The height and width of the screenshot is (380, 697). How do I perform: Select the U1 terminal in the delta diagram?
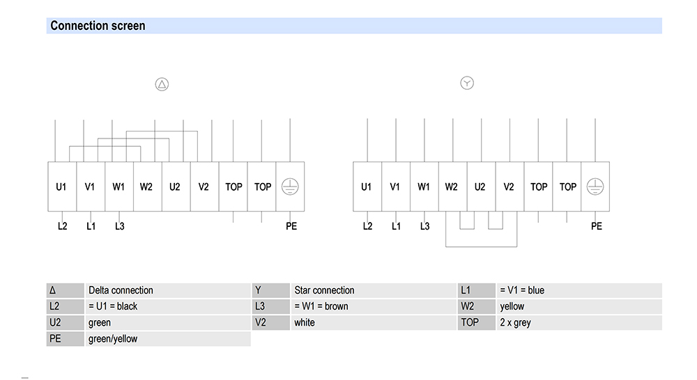[x=61, y=187]
